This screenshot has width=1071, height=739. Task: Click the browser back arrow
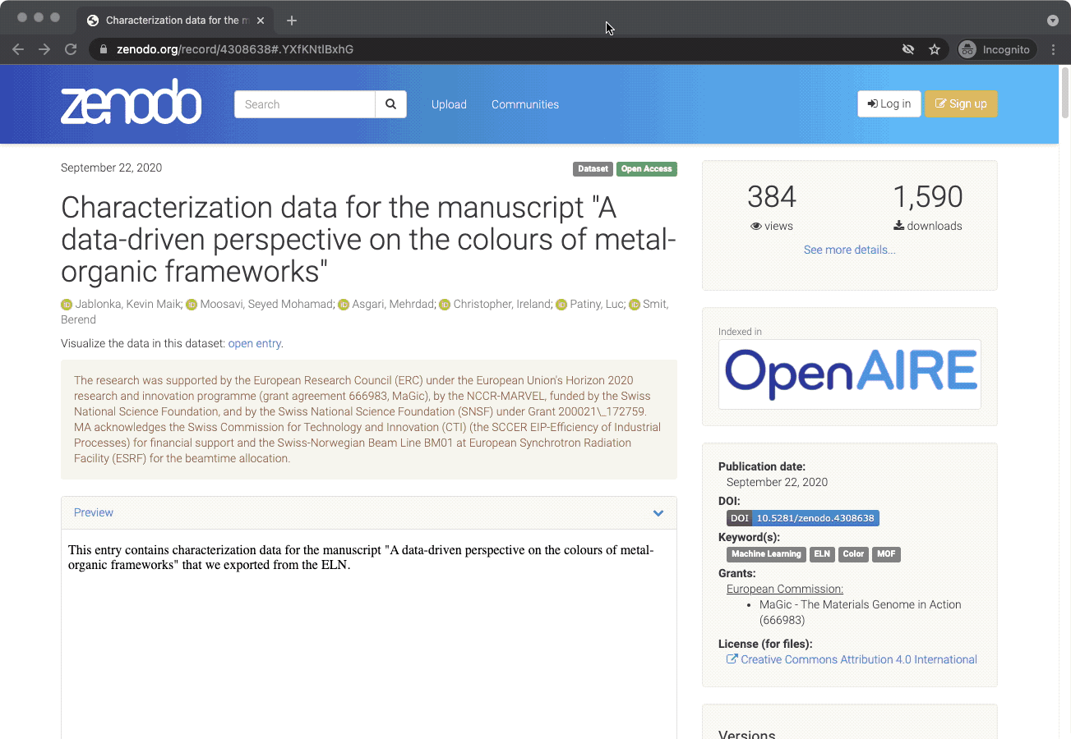point(18,49)
